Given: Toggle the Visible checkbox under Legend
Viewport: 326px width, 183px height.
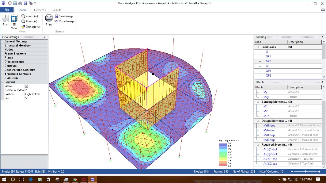Looking at the screenshot, I should click(x=26, y=86).
